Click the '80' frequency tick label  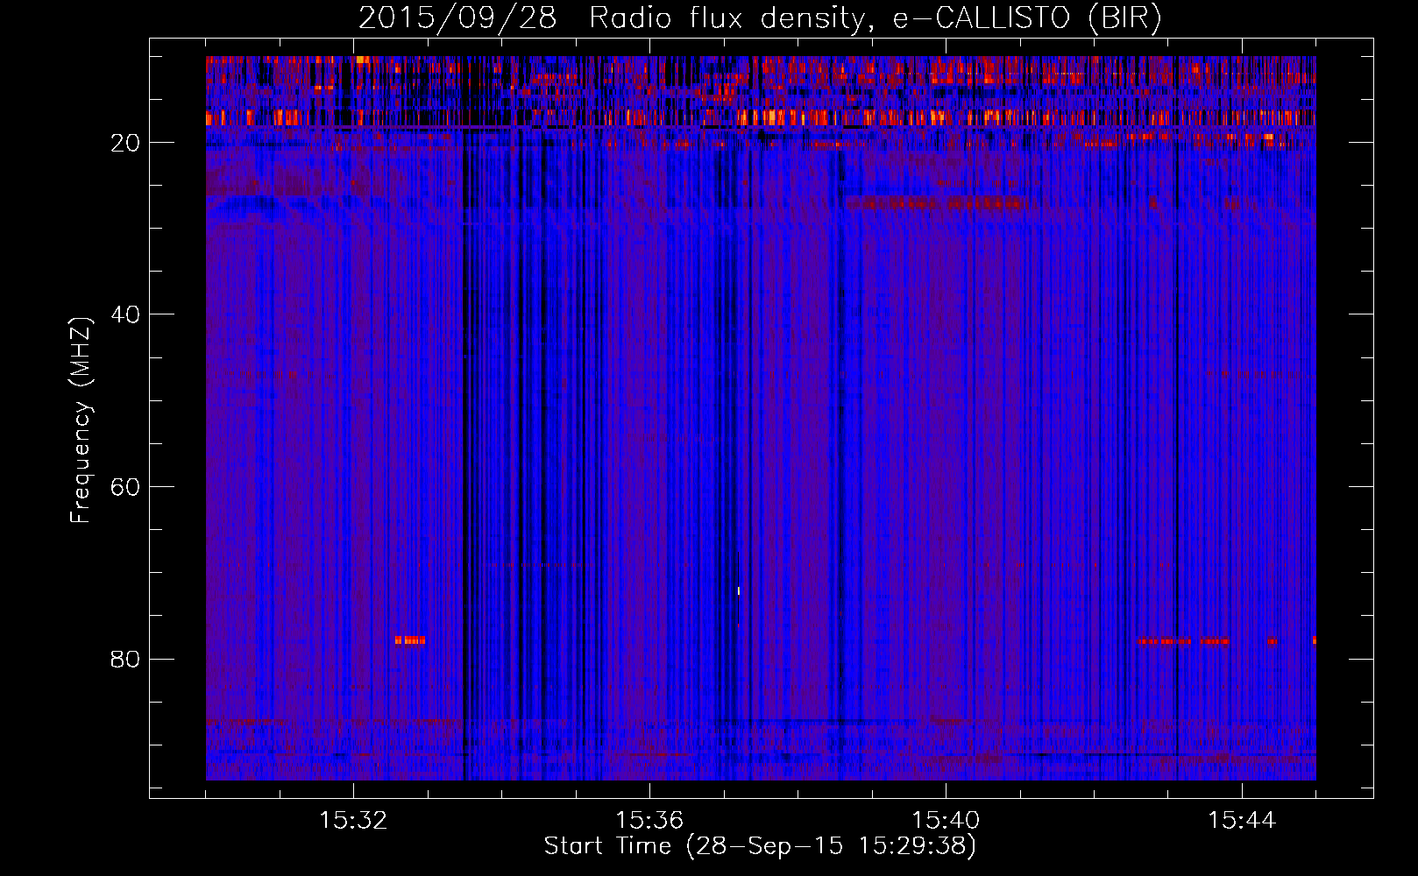[x=125, y=659]
